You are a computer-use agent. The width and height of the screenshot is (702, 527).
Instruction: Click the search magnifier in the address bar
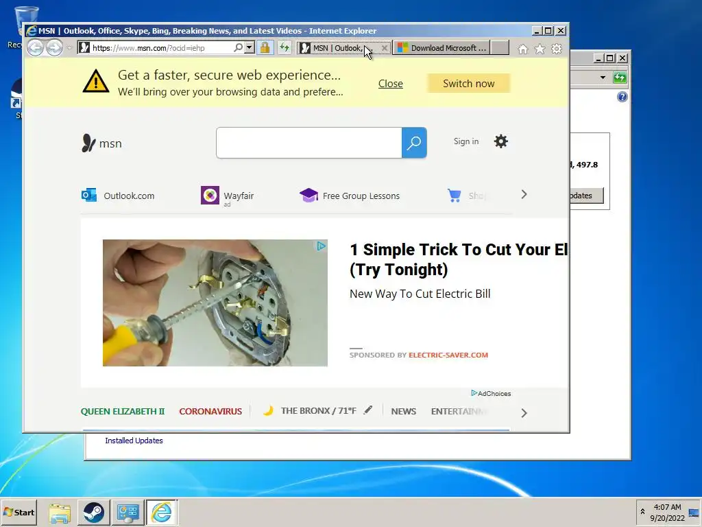point(238,47)
